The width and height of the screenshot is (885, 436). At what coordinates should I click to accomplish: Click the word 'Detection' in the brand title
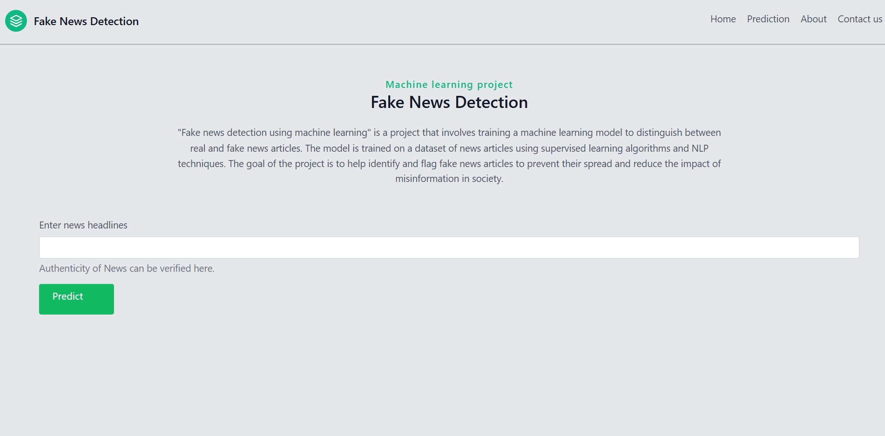[x=115, y=21]
